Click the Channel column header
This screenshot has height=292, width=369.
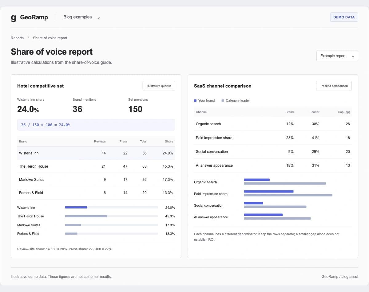pyautogui.click(x=201, y=112)
